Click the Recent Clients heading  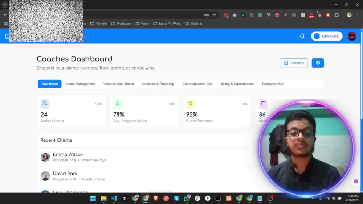(56, 140)
